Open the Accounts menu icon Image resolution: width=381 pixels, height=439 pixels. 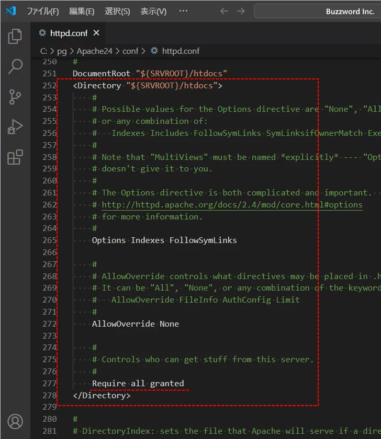(x=15, y=422)
